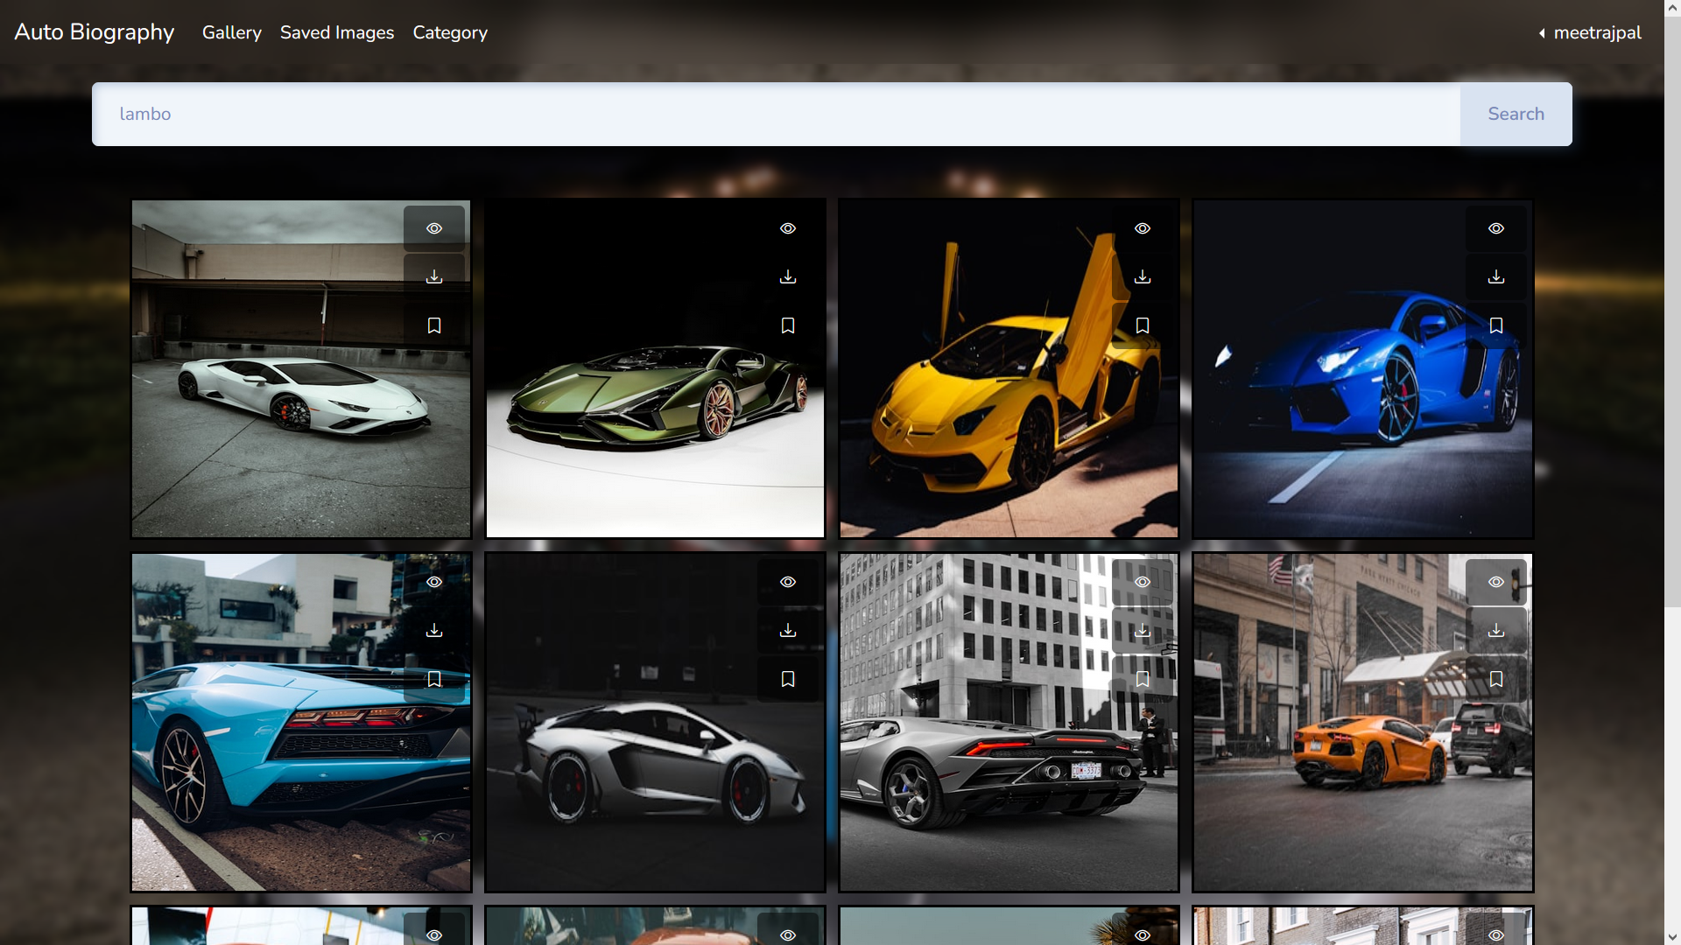
Task: Bookmark the orange Lamborghini street image
Action: (1496, 679)
